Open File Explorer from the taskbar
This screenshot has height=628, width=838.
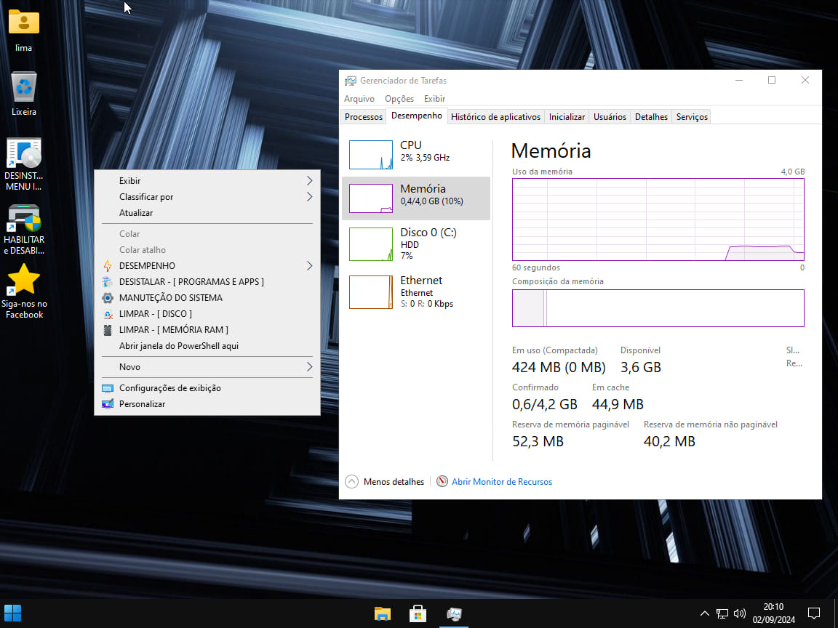[383, 613]
